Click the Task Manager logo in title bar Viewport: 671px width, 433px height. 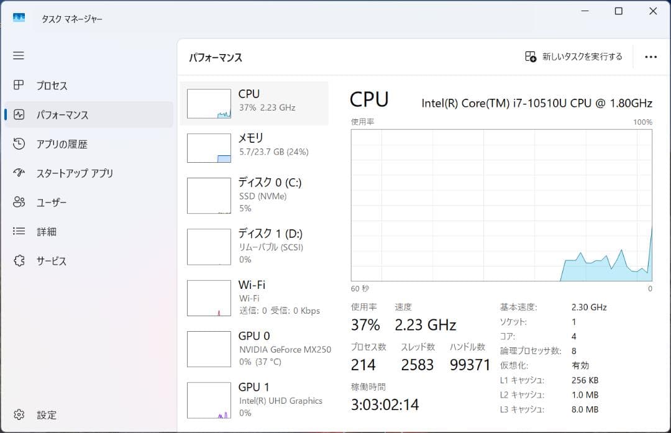19,17
